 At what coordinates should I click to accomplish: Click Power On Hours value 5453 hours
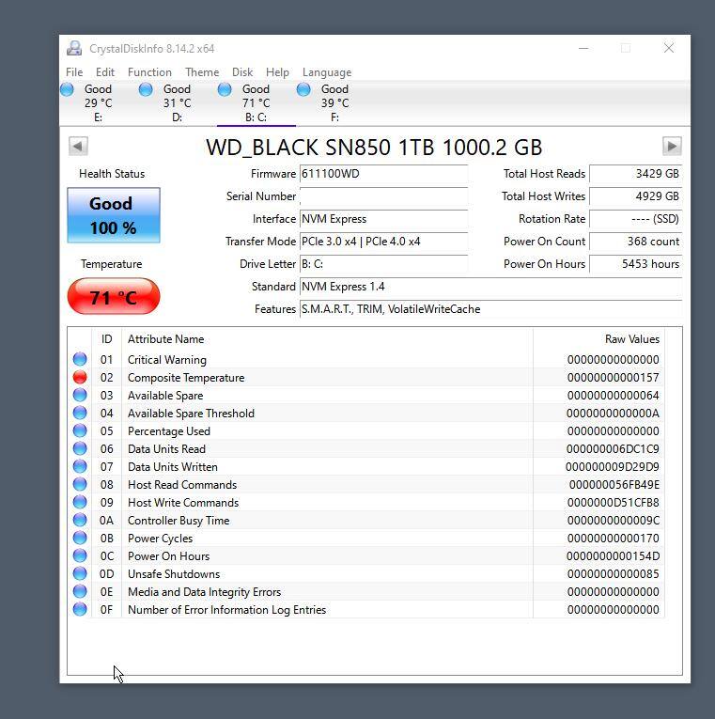636,264
